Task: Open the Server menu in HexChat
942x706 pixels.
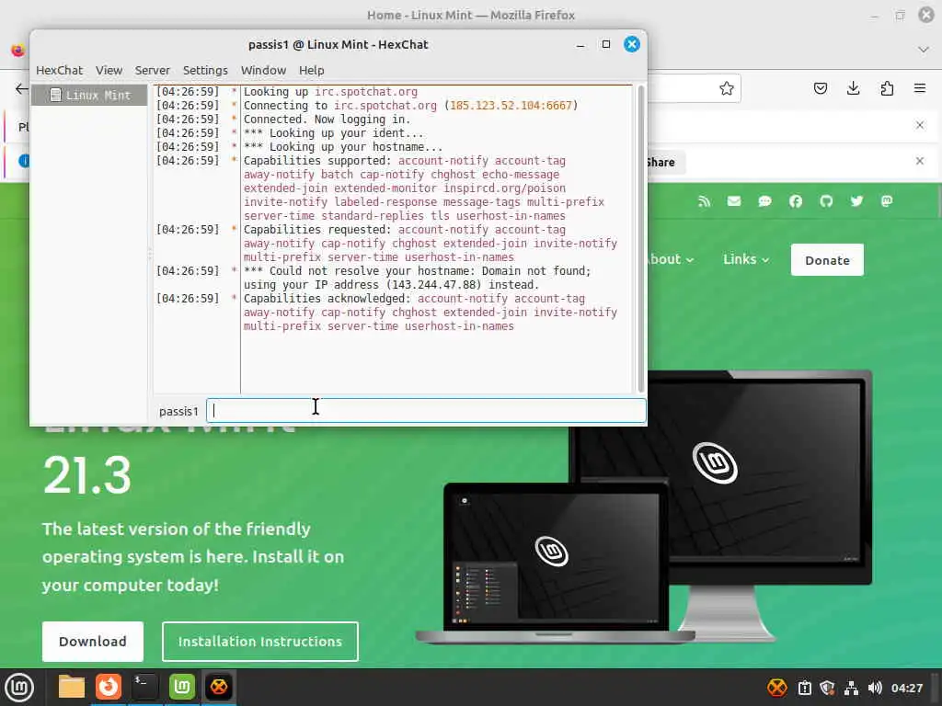Action: pos(152,70)
